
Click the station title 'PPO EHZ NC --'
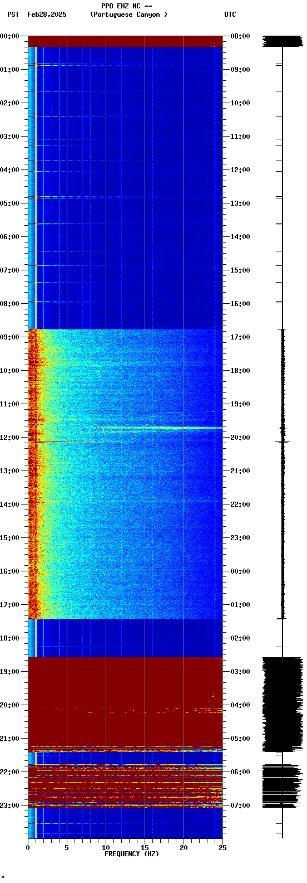pyautogui.click(x=127, y=6)
